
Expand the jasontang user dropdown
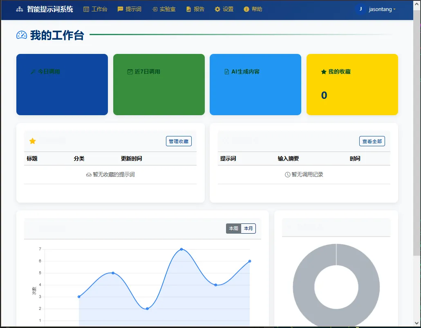tap(382, 9)
